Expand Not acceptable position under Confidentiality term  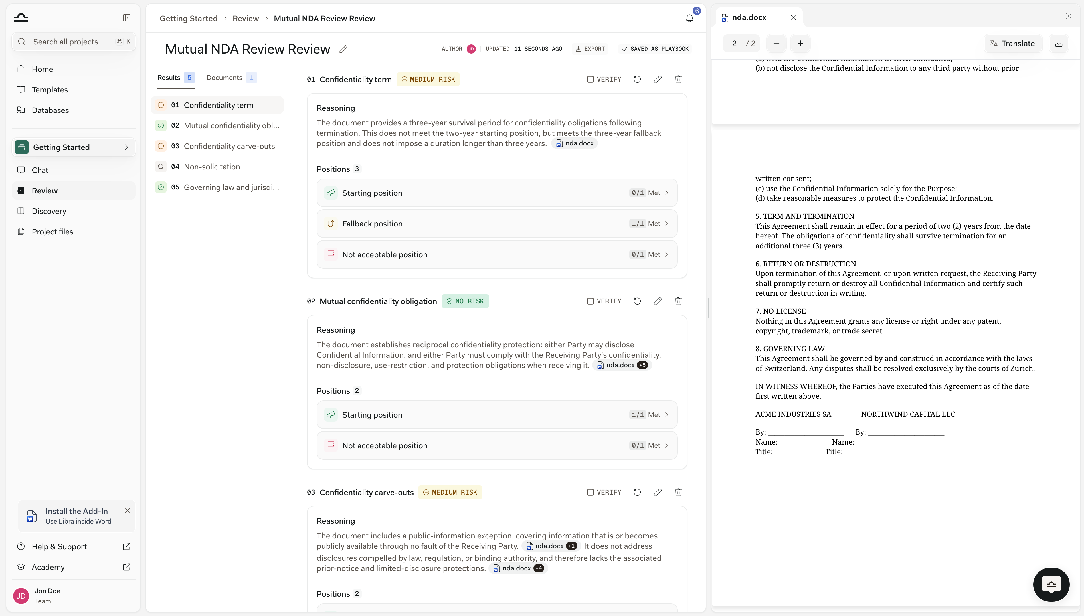(497, 255)
